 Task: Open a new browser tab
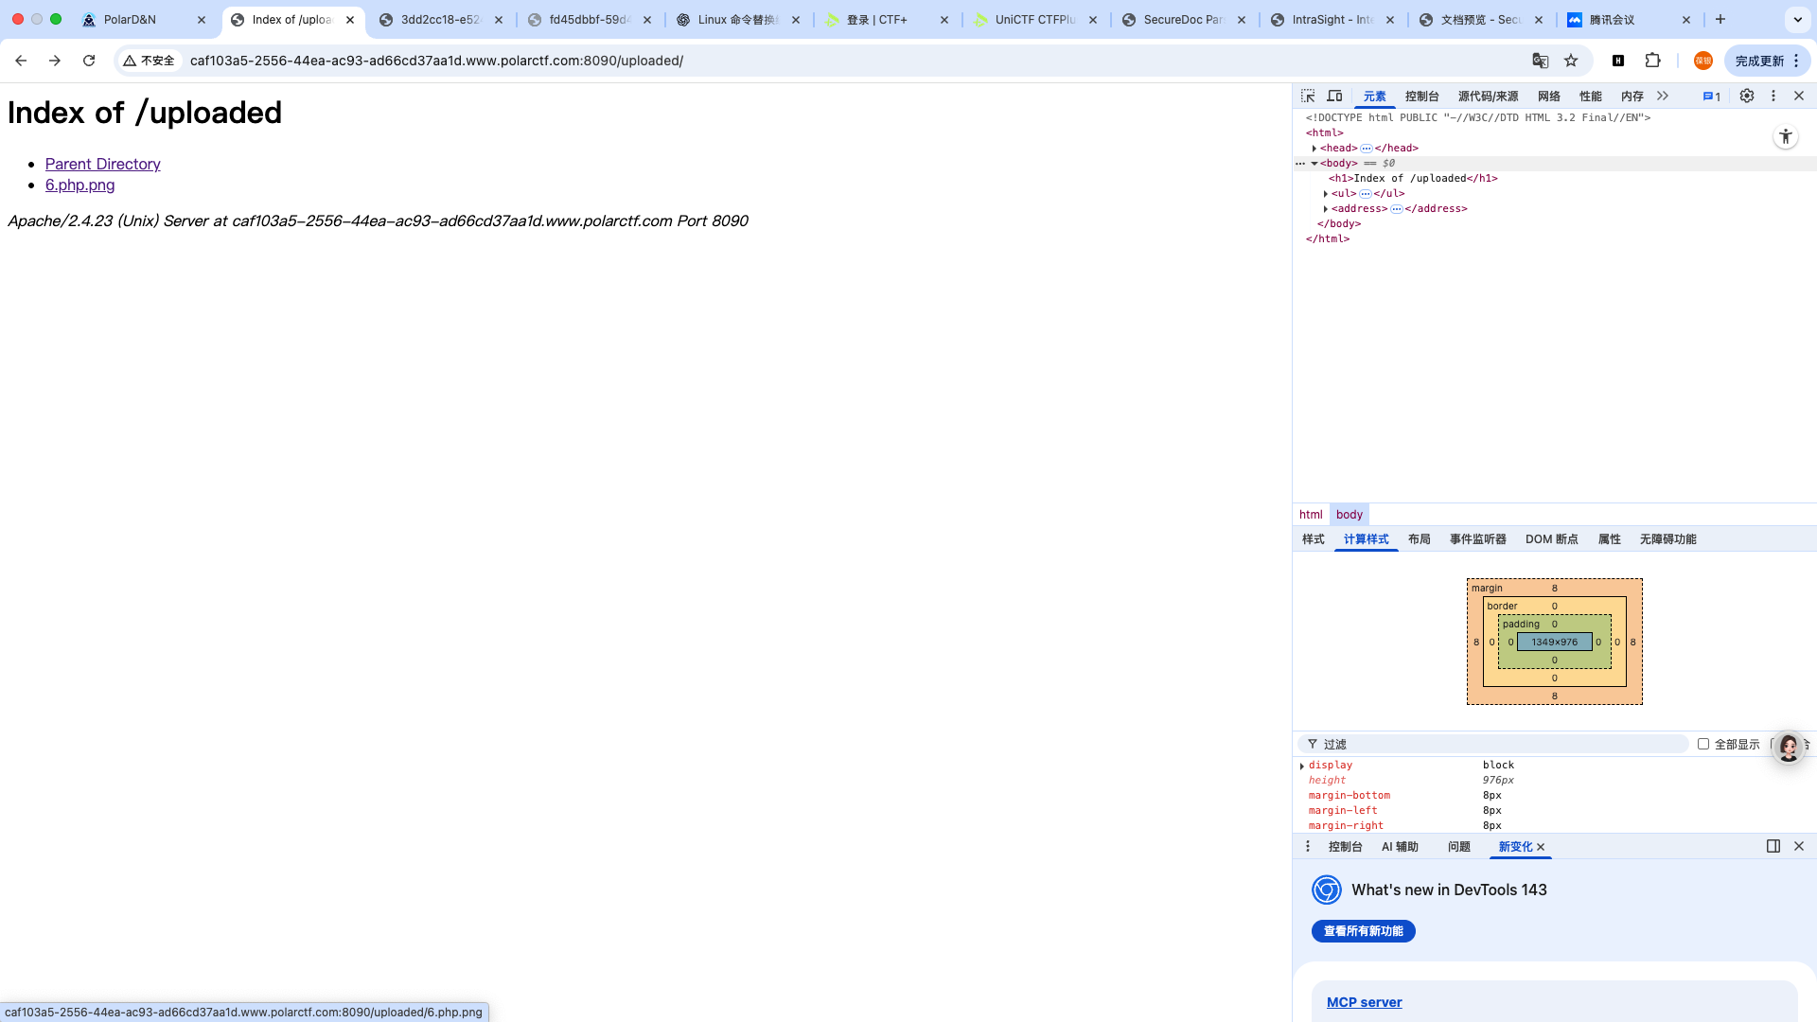point(1720,19)
